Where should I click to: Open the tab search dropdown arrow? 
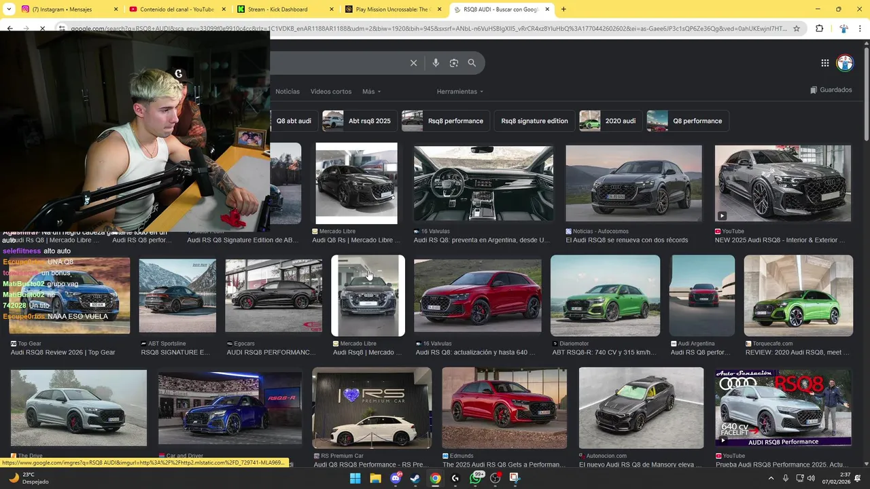click(x=8, y=10)
